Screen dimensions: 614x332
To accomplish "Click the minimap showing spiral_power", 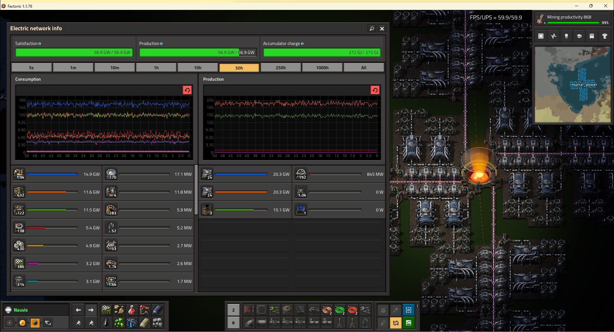I will (572, 85).
